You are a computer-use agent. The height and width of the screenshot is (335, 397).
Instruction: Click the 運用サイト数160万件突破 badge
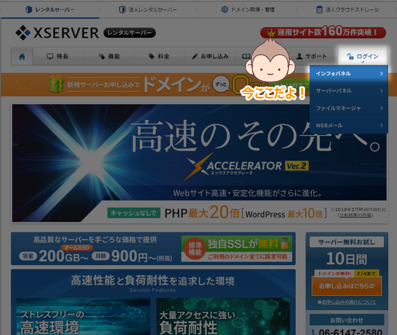(323, 32)
